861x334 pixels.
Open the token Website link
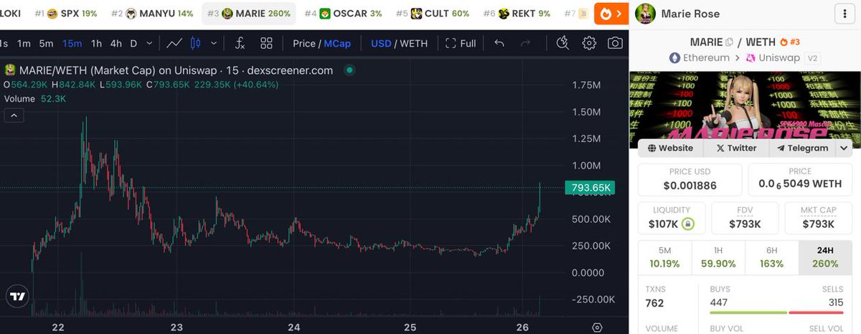[x=670, y=148]
